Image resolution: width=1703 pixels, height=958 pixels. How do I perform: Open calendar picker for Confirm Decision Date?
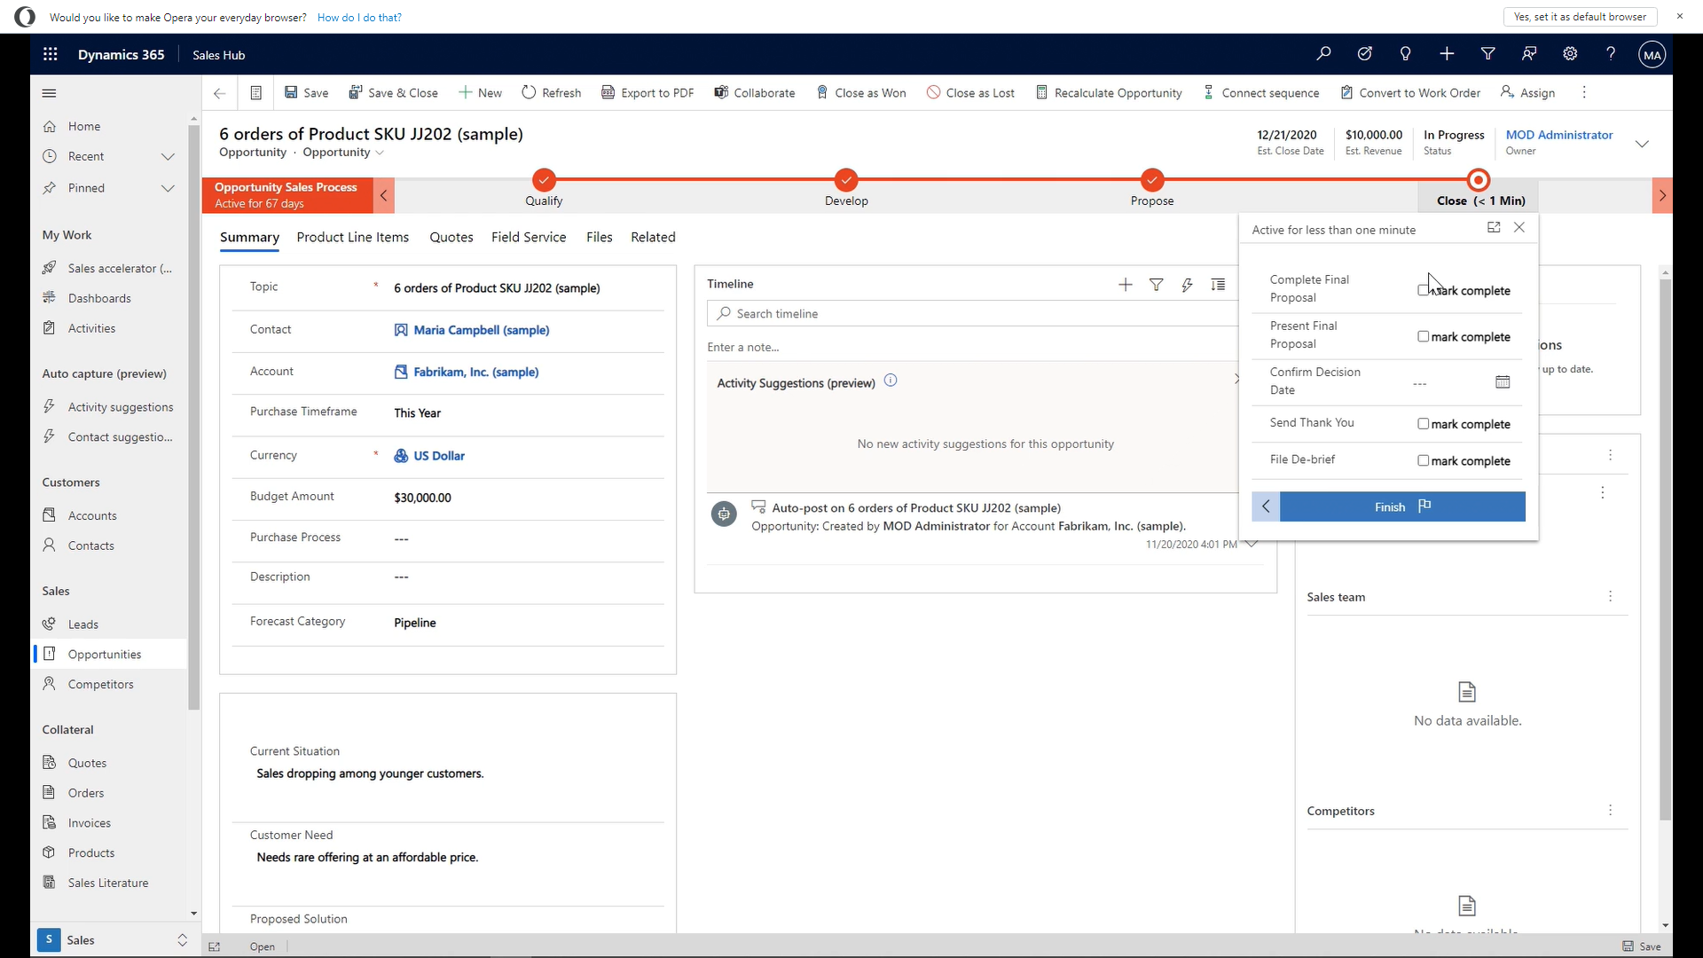[1503, 381]
